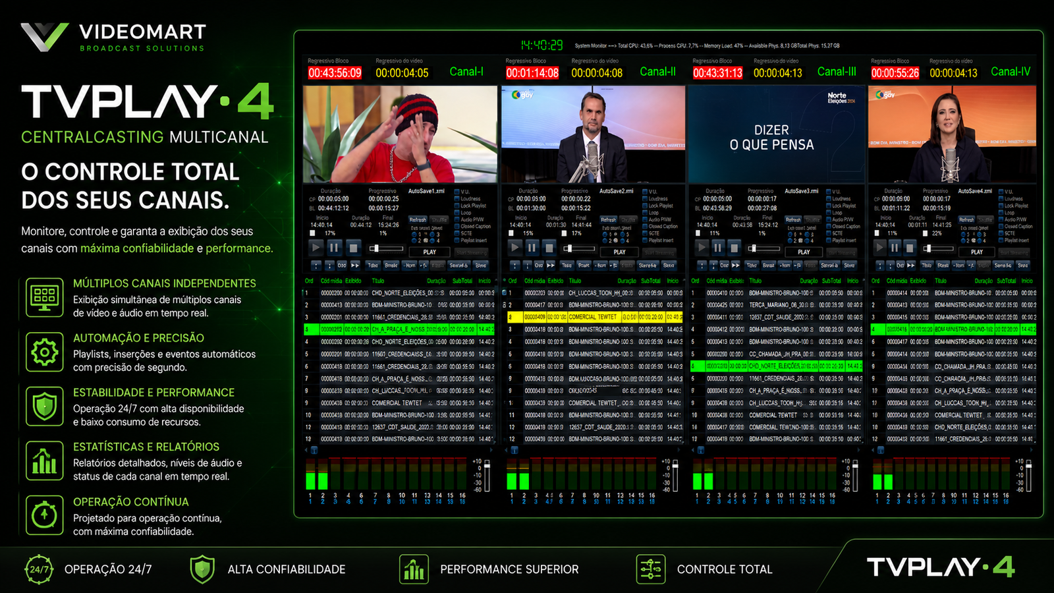
Task: Pause Canal-IV using its pause icon
Action: tap(895, 248)
